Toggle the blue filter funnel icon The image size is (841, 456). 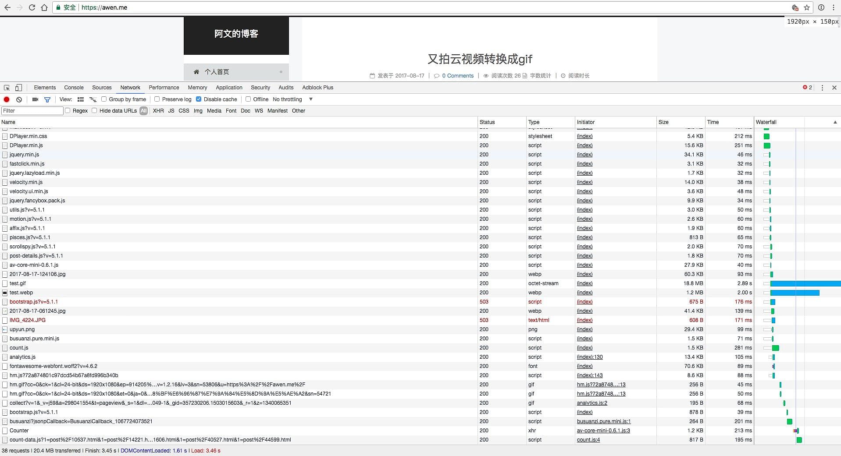tap(47, 99)
